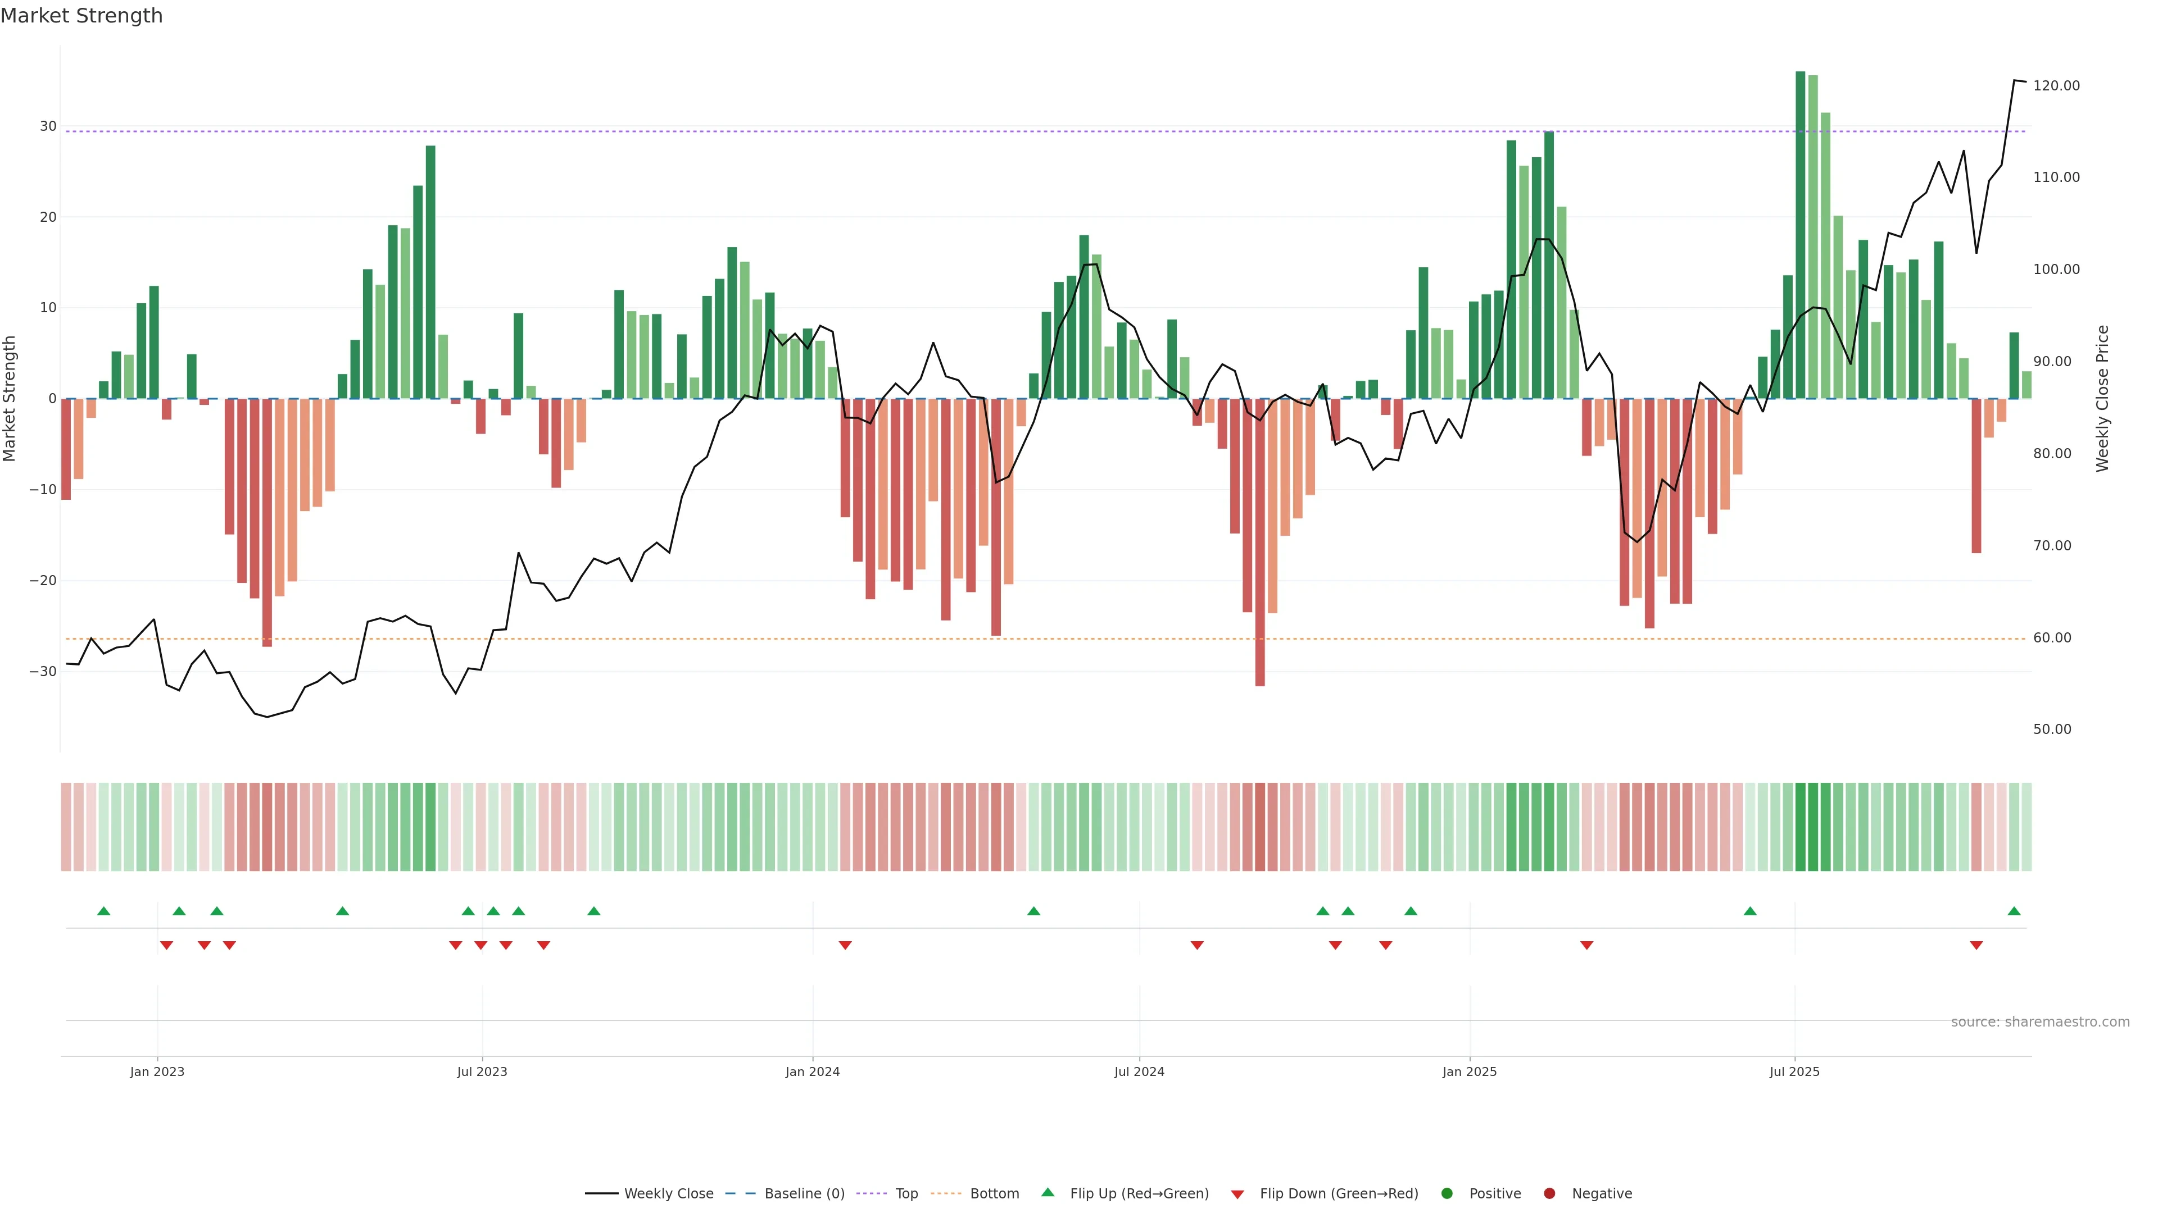Click the Flip Down red triangle legend icon
Screen dimensions: 2158x1213
click(1237, 1194)
